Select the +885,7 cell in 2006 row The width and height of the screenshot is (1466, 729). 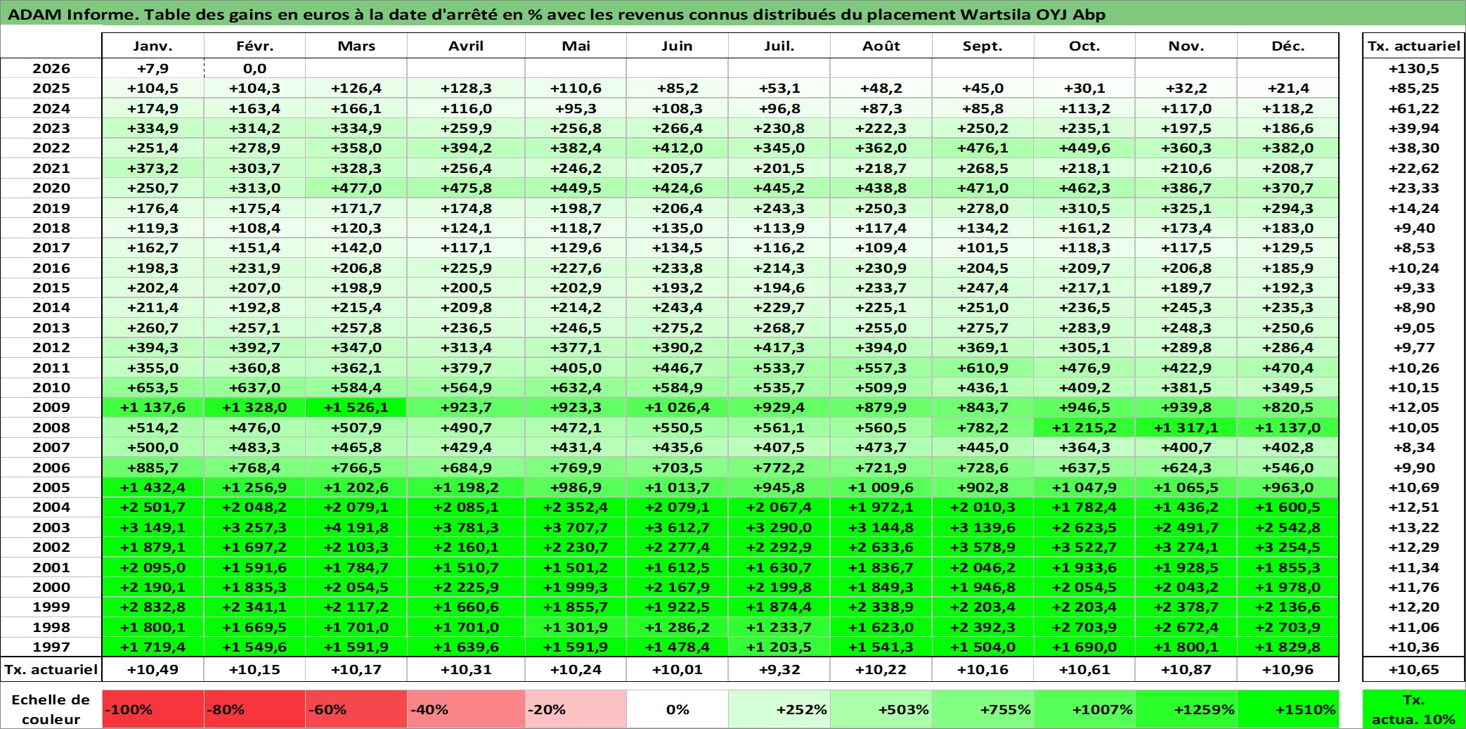[x=153, y=467]
